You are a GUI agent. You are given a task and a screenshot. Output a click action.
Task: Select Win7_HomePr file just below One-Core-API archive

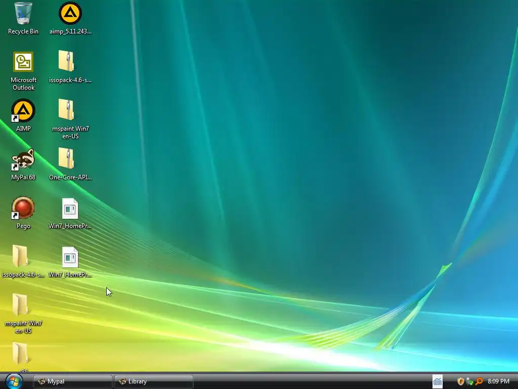coord(70,213)
